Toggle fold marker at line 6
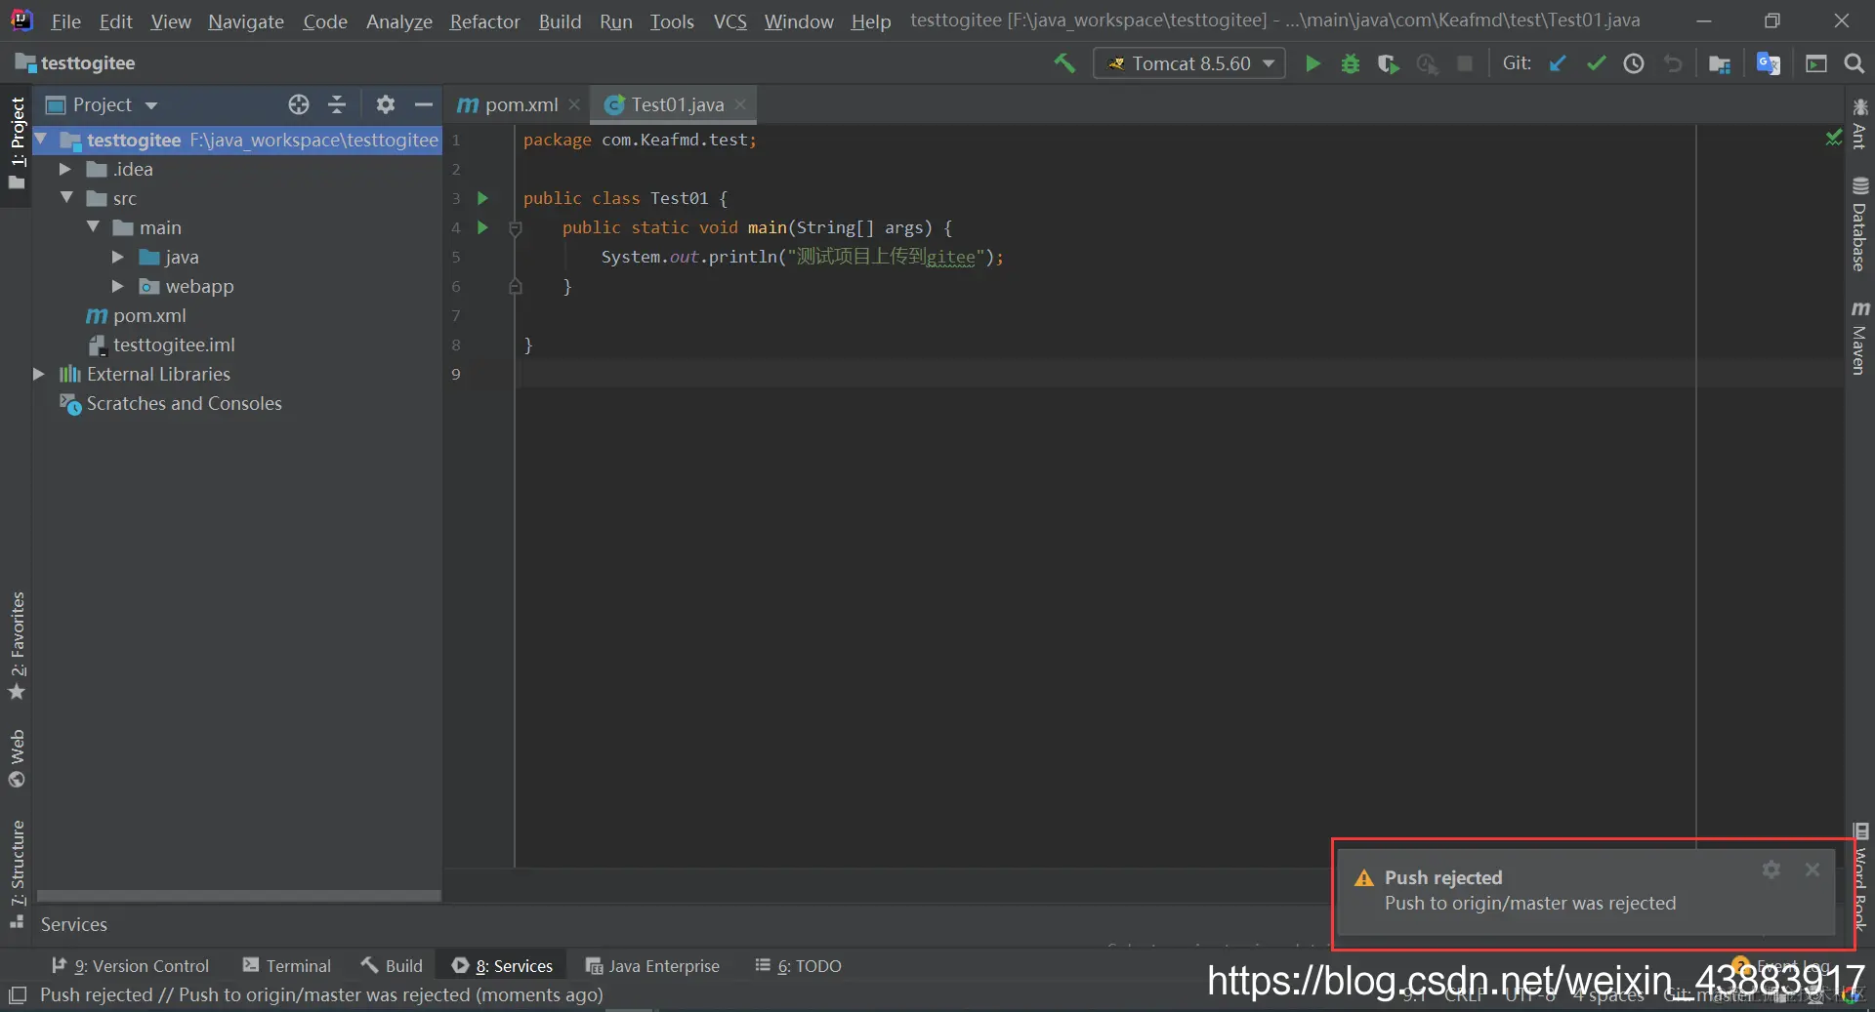 click(x=516, y=287)
